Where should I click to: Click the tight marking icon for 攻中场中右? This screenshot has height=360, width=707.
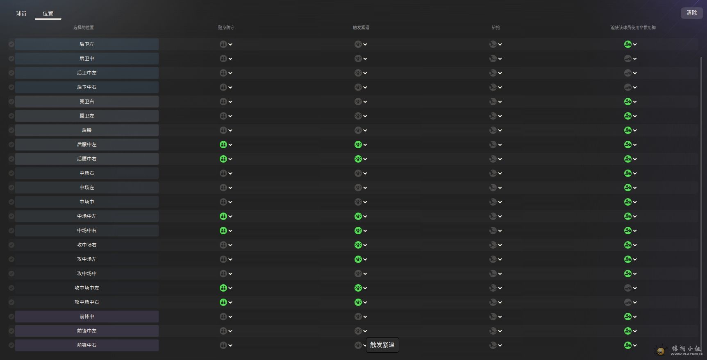click(223, 302)
